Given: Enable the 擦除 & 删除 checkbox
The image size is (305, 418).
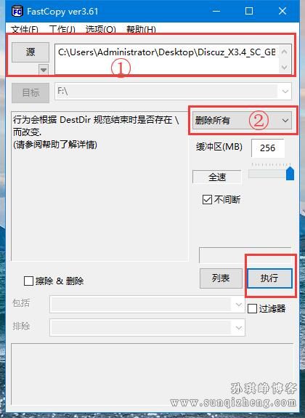Looking at the screenshot, I should pos(28,281).
